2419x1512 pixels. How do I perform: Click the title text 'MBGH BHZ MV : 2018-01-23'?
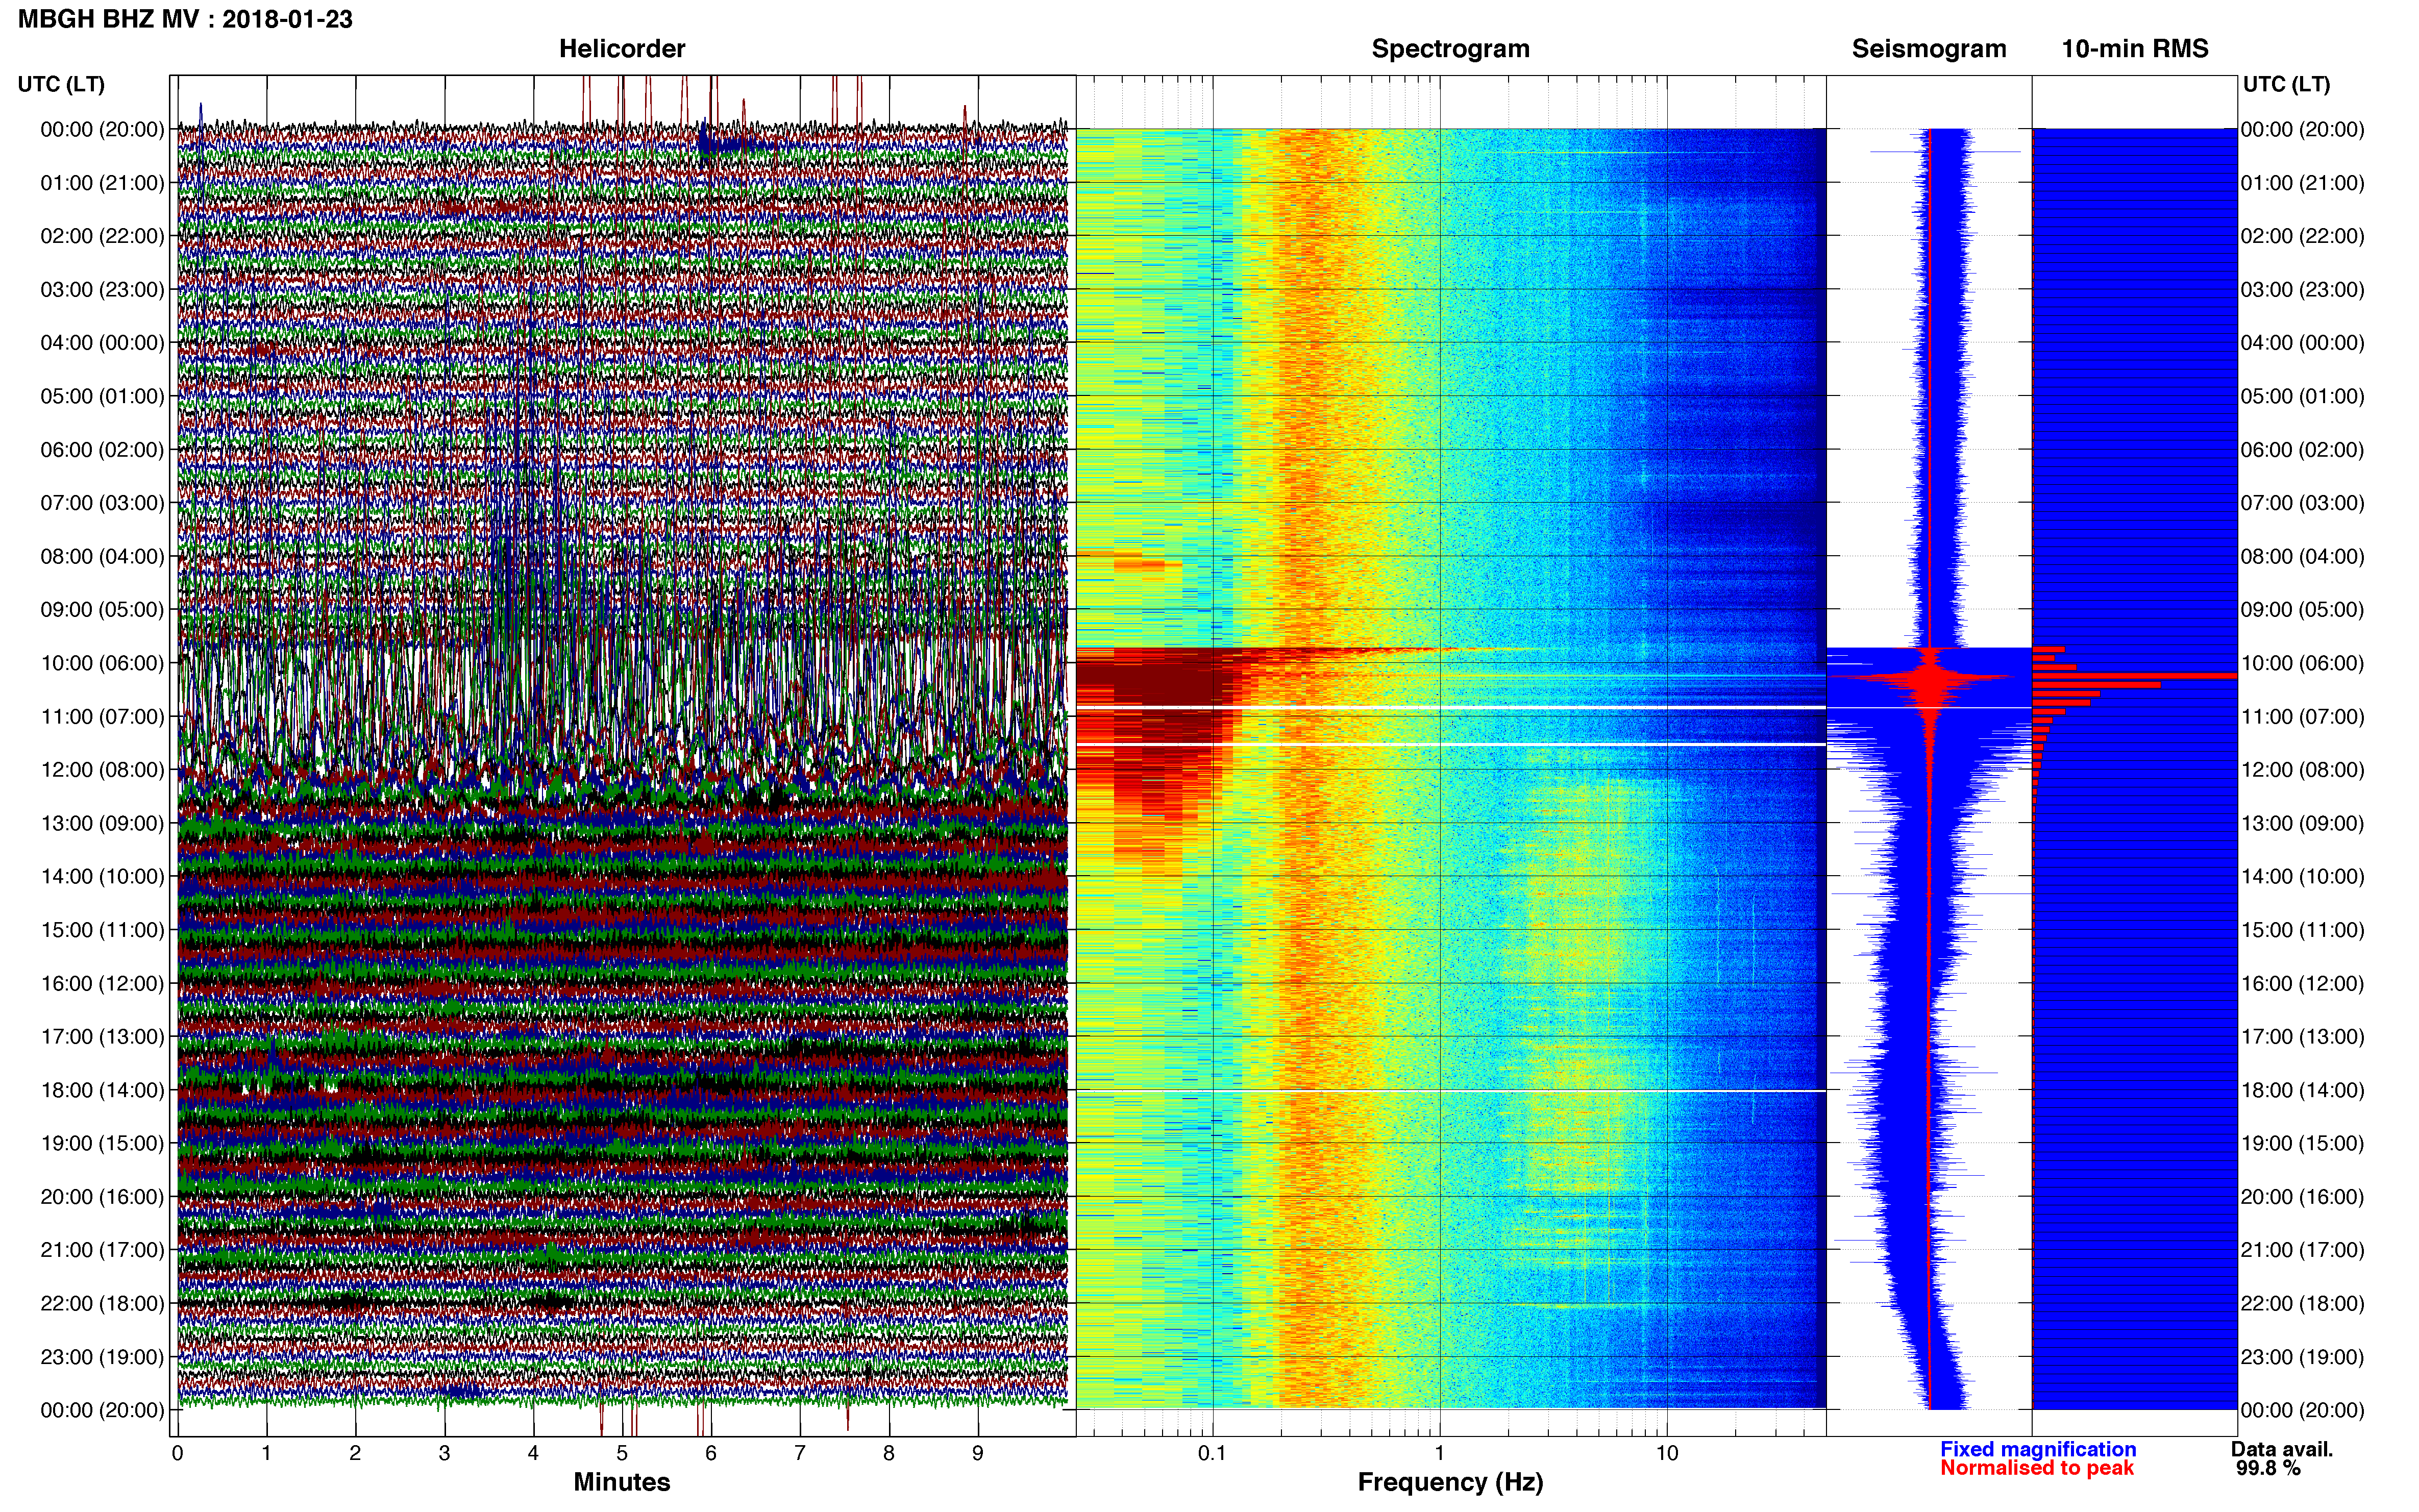(185, 19)
